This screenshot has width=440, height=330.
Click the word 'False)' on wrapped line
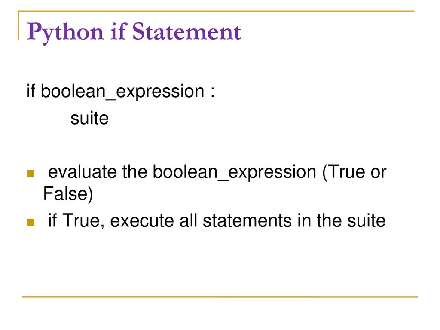pyautogui.click(x=68, y=194)
